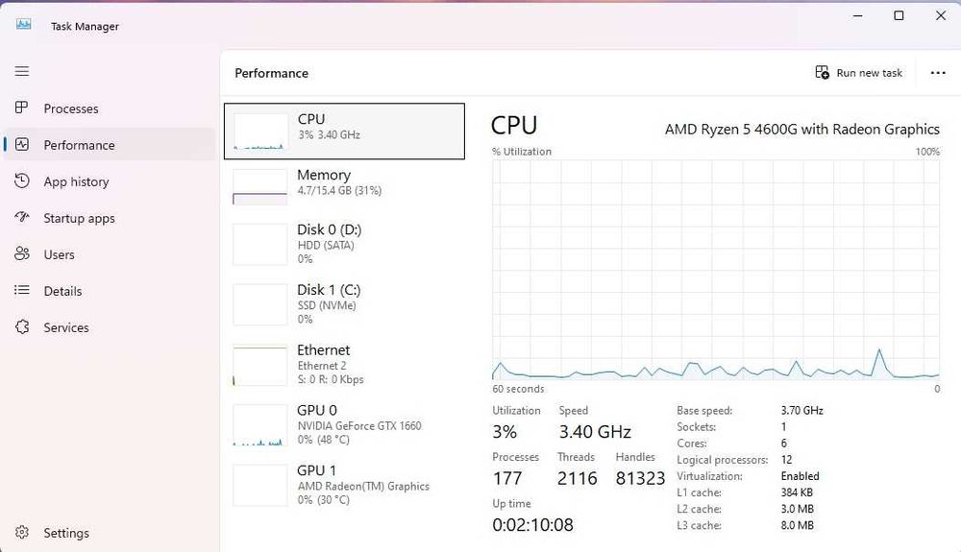961x552 pixels.
Task: Open the three-dot more options menu
Action: [x=938, y=73]
